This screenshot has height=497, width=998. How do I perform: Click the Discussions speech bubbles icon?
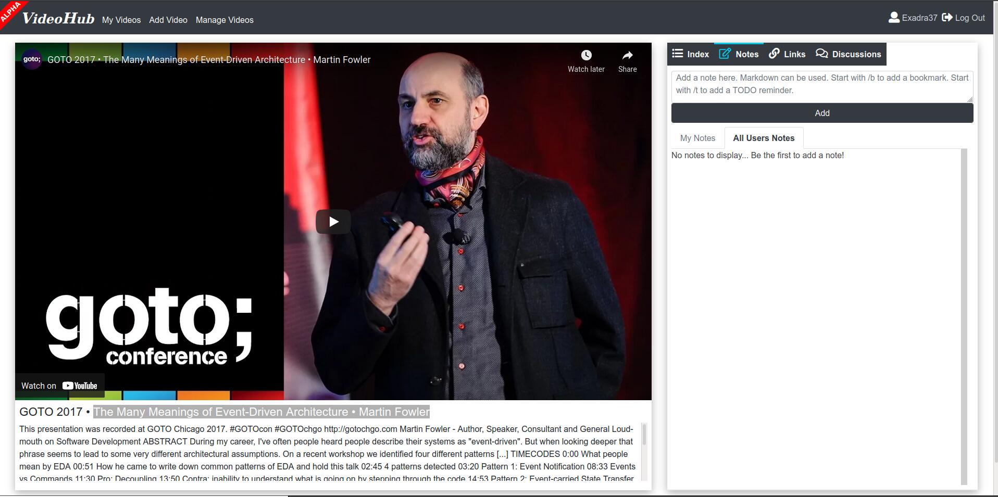[x=821, y=53]
